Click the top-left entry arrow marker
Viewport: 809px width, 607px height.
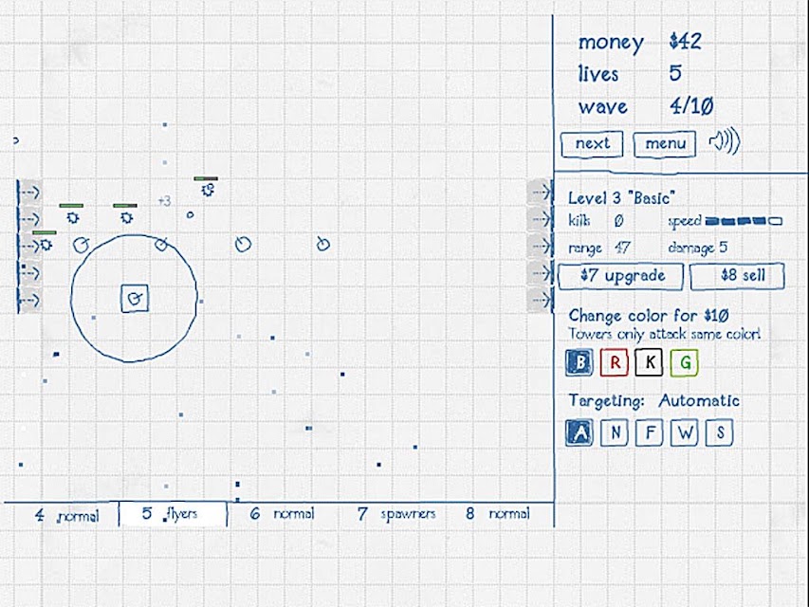point(30,192)
